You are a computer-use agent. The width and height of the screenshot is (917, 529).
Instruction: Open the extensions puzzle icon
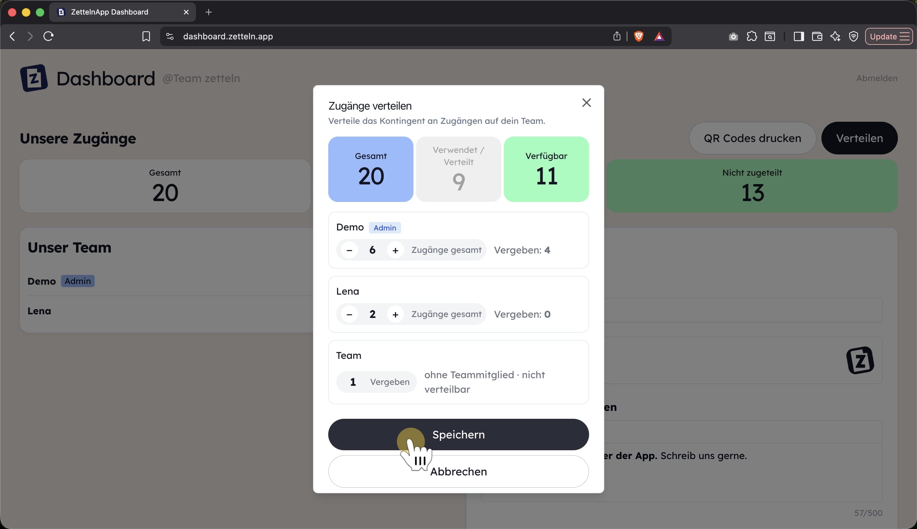751,36
